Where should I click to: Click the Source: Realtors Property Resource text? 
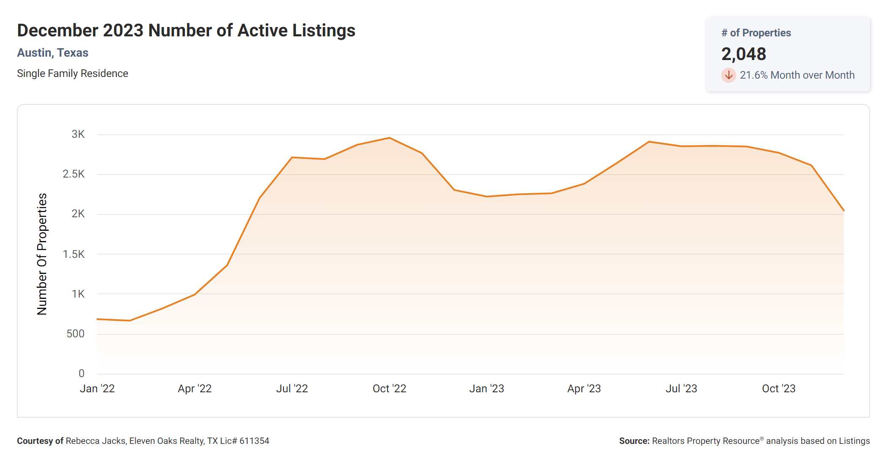click(x=744, y=441)
